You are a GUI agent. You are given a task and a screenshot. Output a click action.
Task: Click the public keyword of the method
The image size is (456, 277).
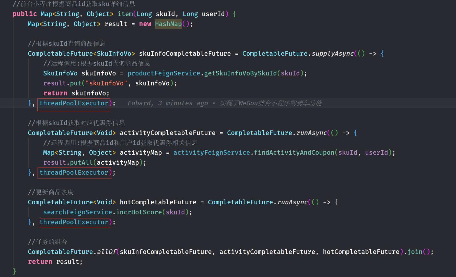tap(25, 14)
